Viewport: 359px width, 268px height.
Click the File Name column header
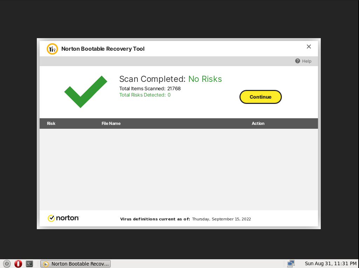point(111,124)
